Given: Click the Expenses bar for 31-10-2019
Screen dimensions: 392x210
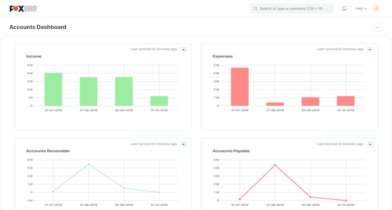Looking at the screenshot, I should coord(346,101).
